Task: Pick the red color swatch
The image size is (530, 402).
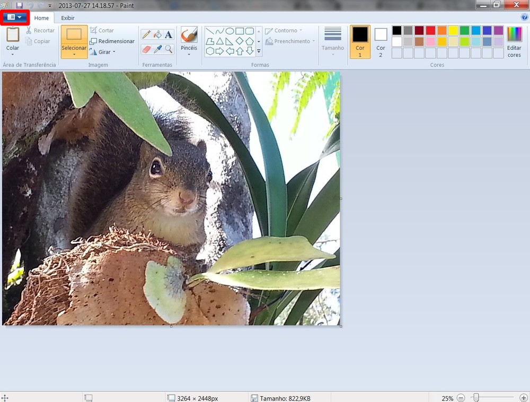Action: 430,29
